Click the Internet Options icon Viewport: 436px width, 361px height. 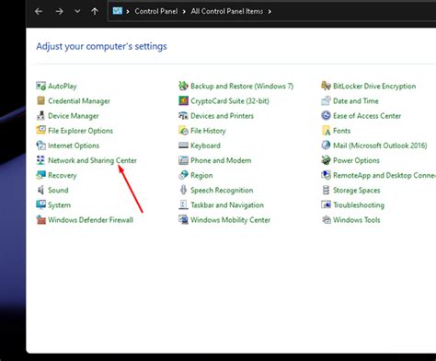pyautogui.click(x=40, y=146)
